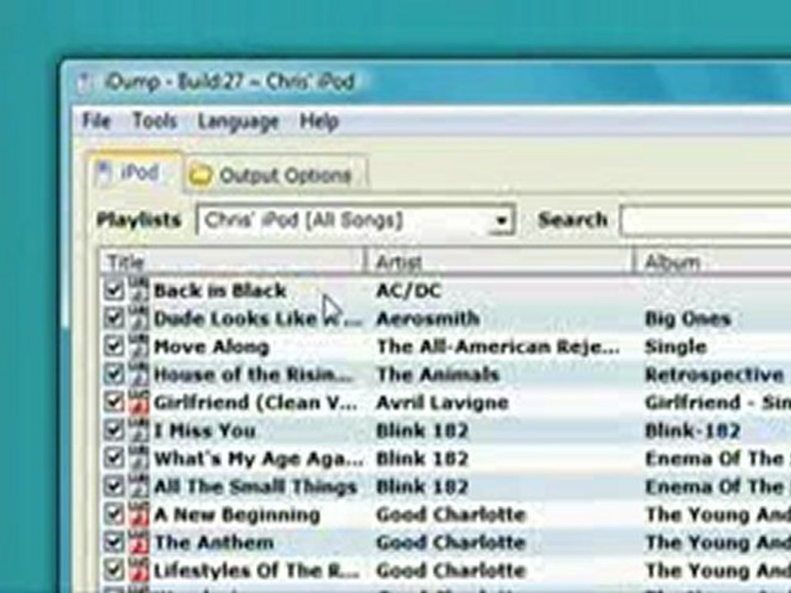Screen dimensions: 791x593
Task: Sort by the Artist column header
Action: pyautogui.click(x=498, y=262)
